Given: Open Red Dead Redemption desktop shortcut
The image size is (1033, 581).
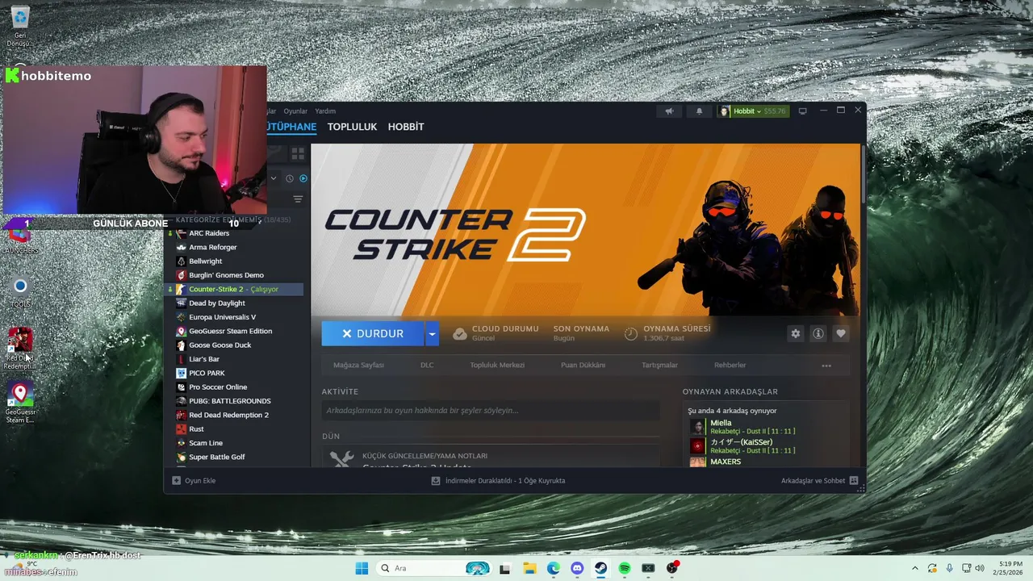Looking at the screenshot, I should [20, 349].
